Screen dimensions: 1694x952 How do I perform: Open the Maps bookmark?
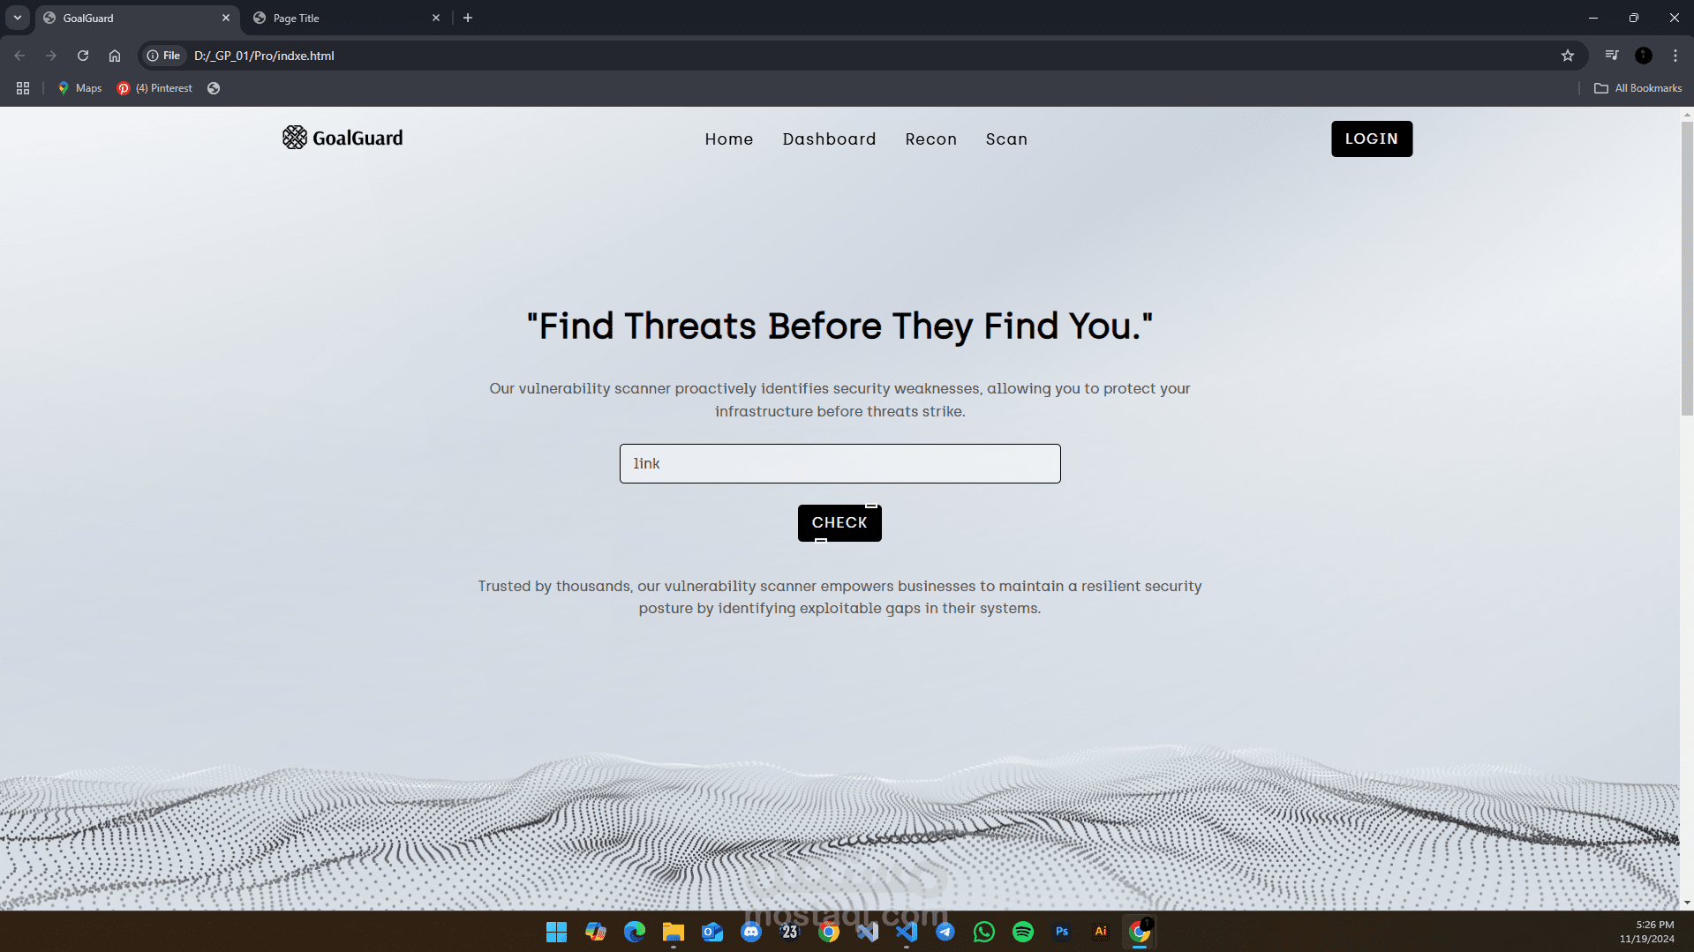point(80,88)
